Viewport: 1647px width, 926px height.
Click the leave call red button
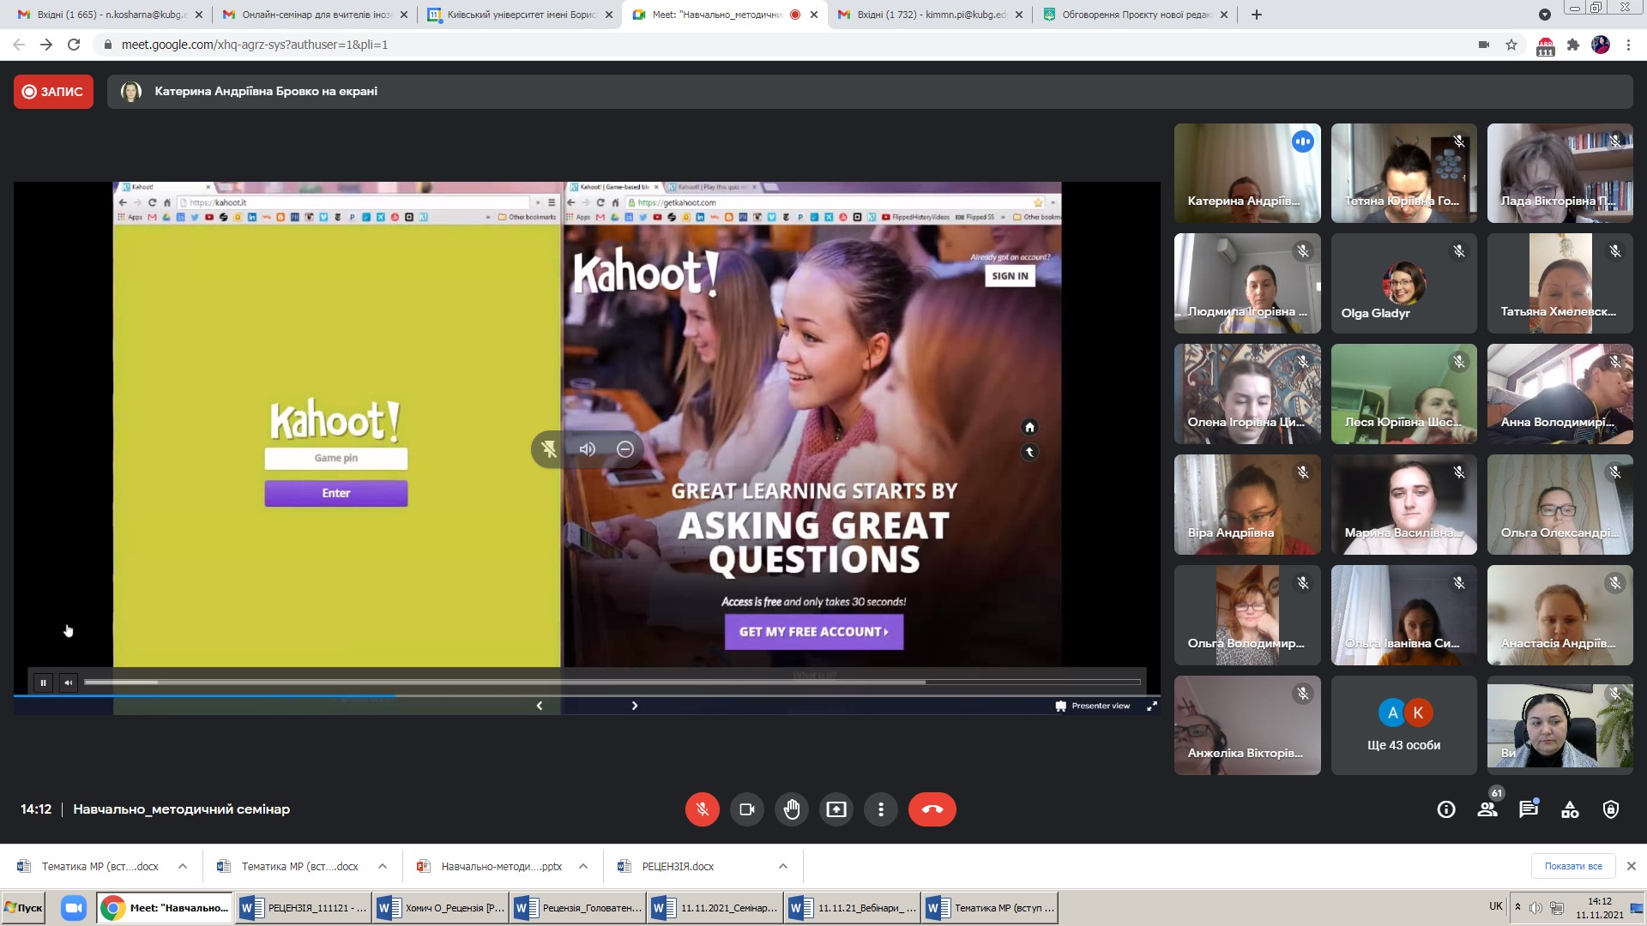click(x=932, y=809)
